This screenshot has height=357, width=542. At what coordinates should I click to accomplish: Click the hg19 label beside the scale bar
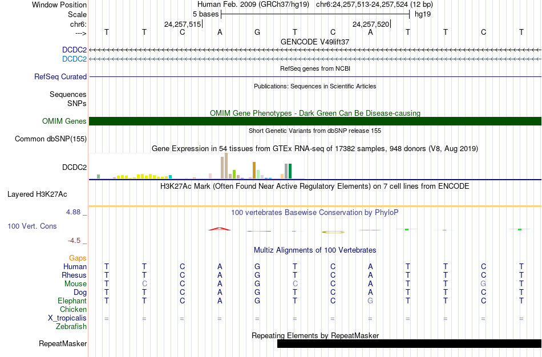pyautogui.click(x=423, y=14)
